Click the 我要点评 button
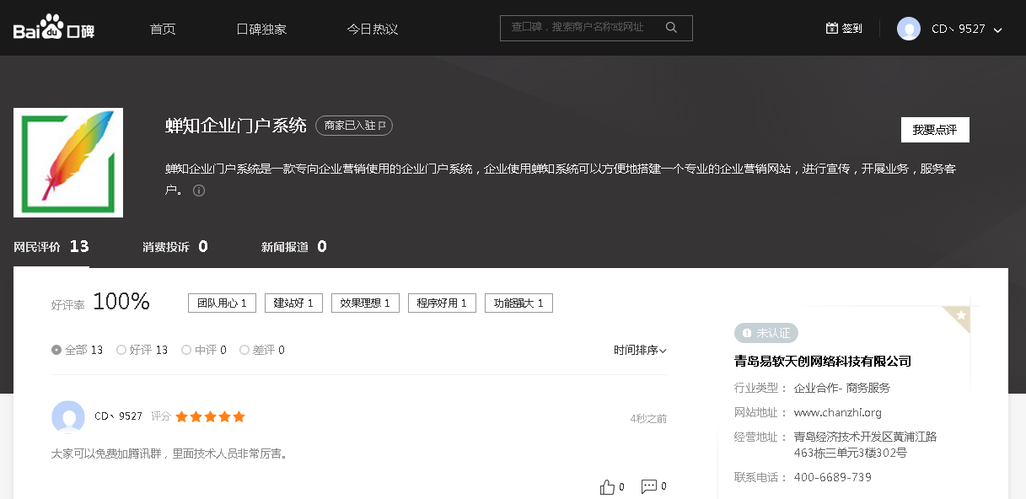The width and height of the screenshot is (1026, 499). (935, 130)
